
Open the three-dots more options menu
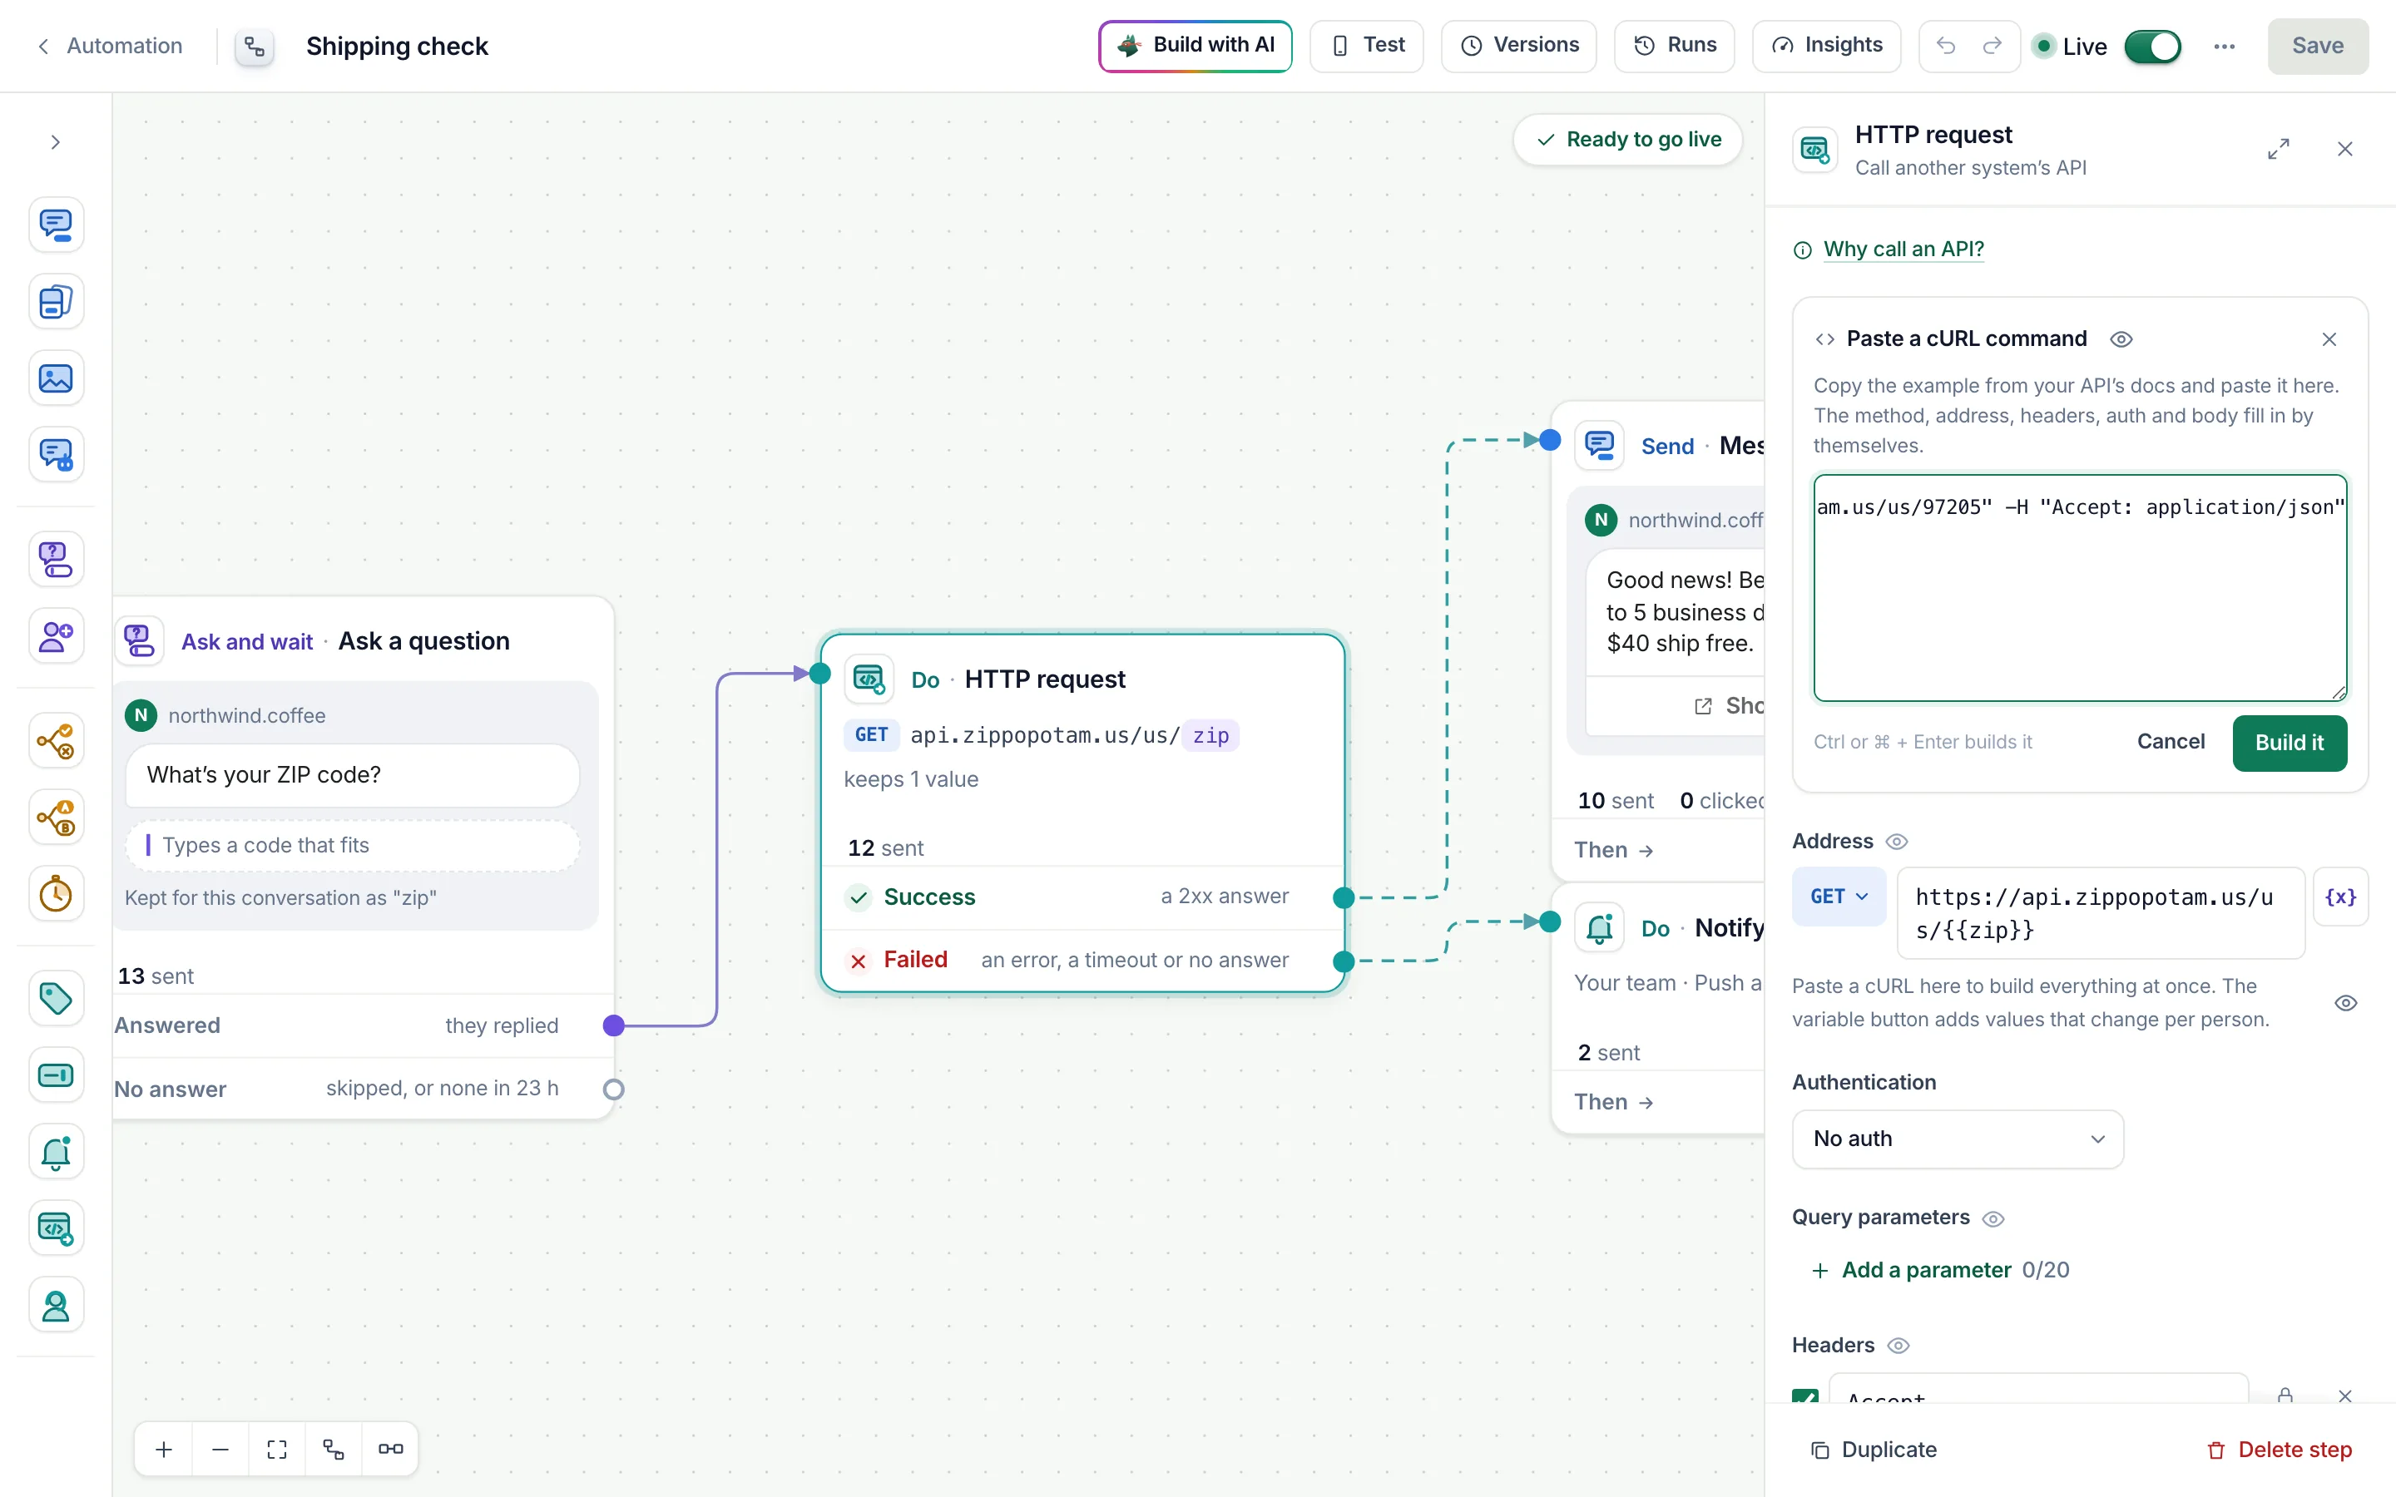pyautogui.click(x=2224, y=47)
